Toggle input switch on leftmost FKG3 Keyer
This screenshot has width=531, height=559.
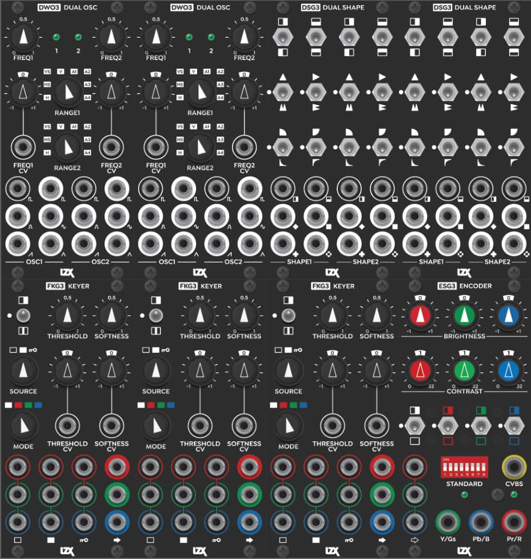coord(23,316)
